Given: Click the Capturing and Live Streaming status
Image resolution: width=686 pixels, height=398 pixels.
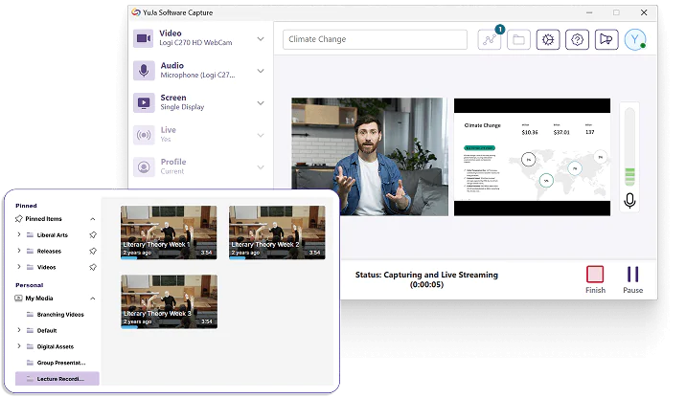Looking at the screenshot, I should pyautogui.click(x=426, y=279).
